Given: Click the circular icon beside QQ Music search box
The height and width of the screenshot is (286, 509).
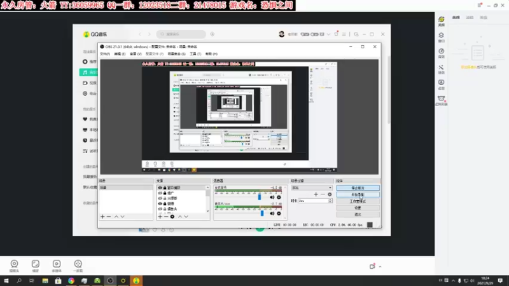Looking at the screenshot, I should [x=213, y=34].
